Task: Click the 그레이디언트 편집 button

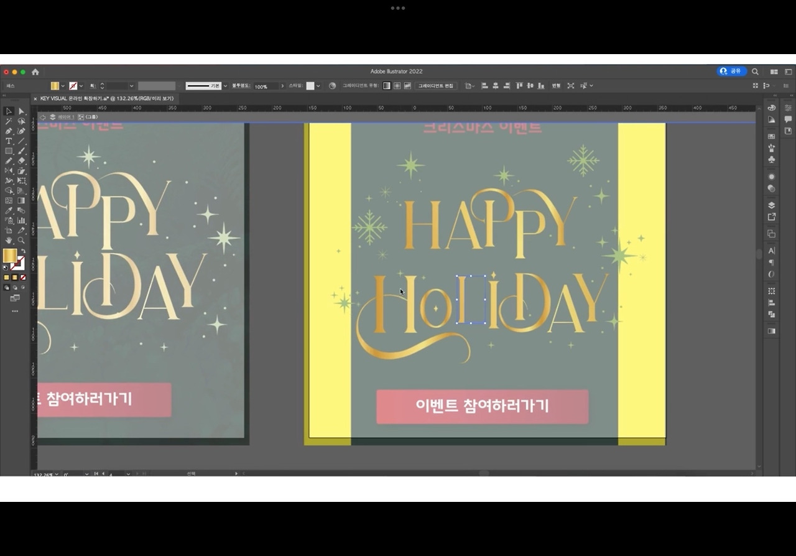Action: 436,86
